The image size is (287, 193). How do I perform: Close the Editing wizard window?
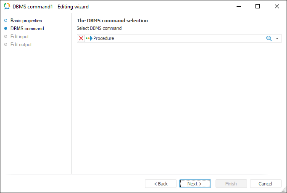click(277, 6)
